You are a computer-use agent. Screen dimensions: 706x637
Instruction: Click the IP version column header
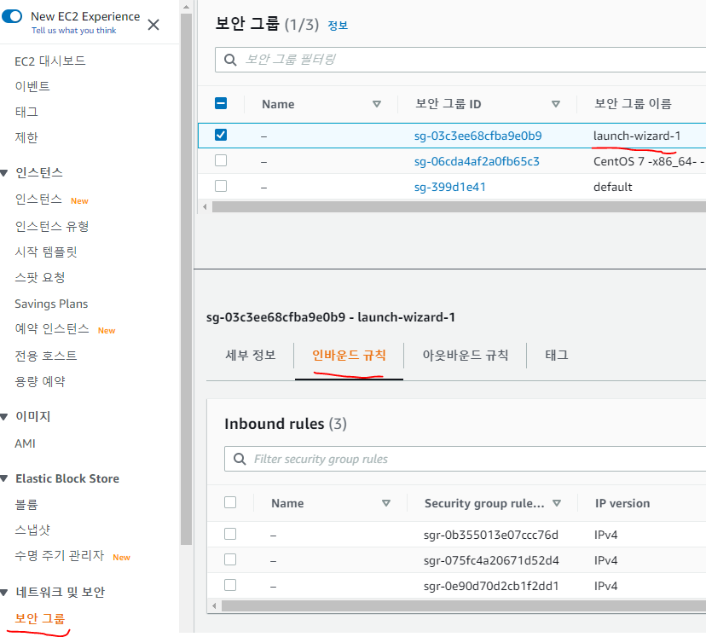[x=622, y=503]
